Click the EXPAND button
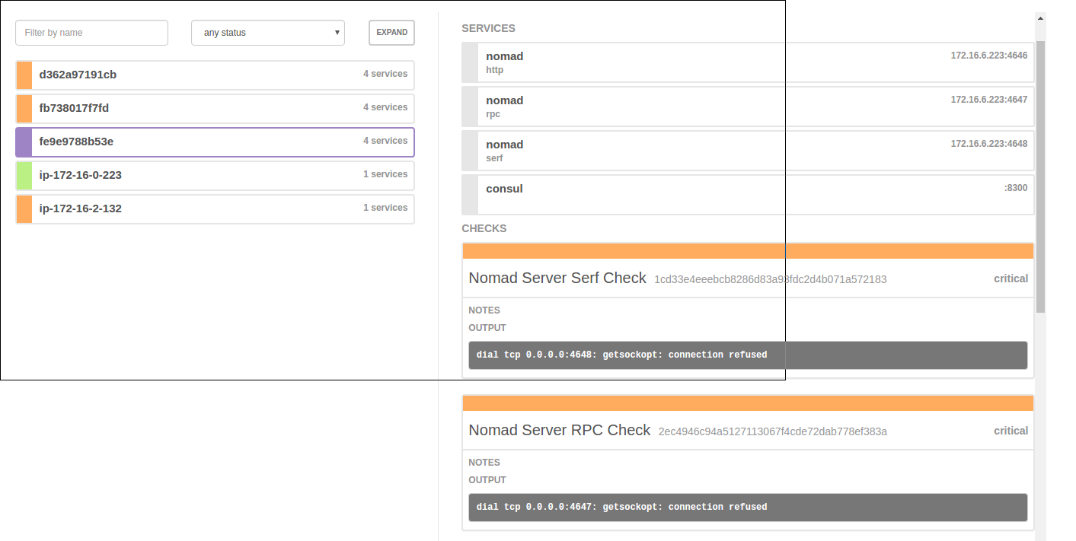The width and height of the screenshot is (1076, 541). (x=391, y=33)
